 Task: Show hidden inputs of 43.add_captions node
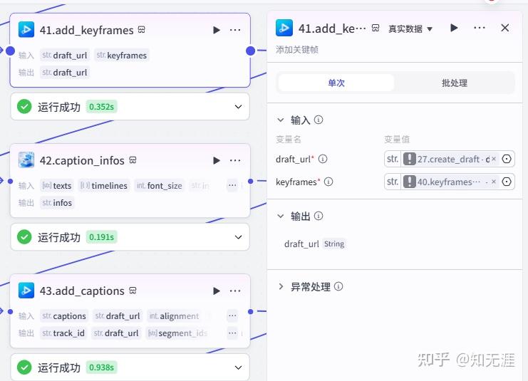232,315
